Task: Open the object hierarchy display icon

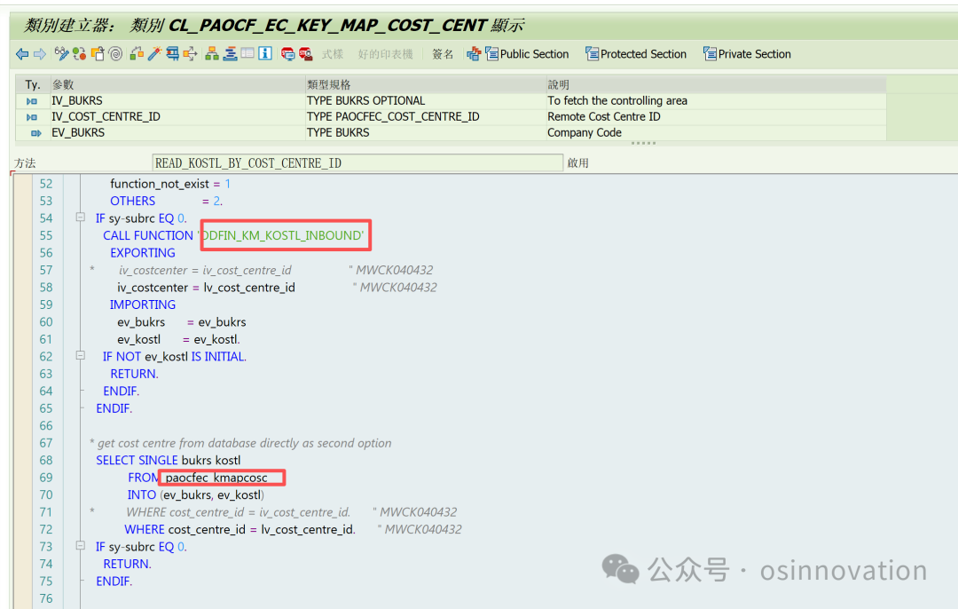Action: (x=212, y=54)
